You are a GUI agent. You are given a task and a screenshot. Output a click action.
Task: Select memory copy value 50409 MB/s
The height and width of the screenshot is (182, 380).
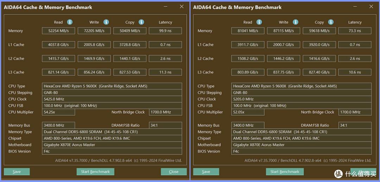pos(130,31)
